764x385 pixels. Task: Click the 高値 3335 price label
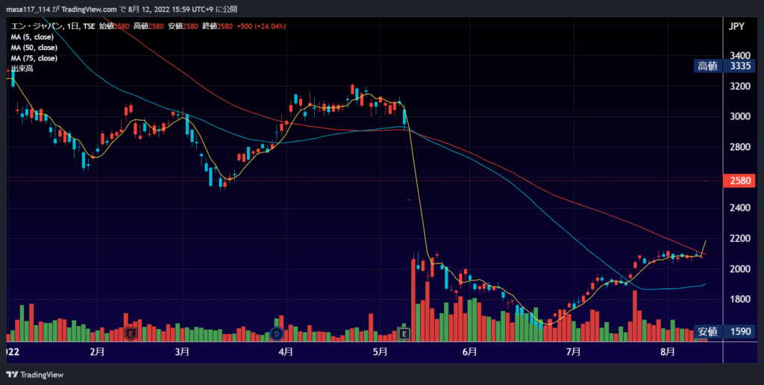[724, 66]
